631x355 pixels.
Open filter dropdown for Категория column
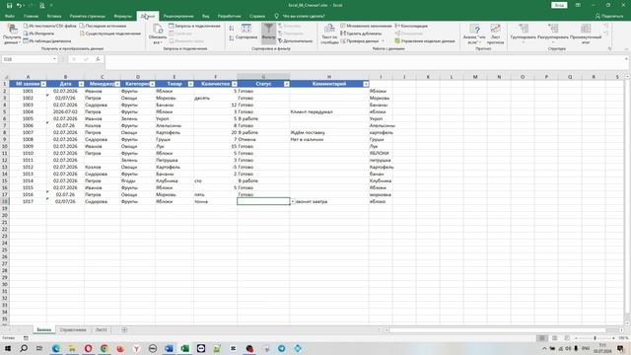(152, 84)
